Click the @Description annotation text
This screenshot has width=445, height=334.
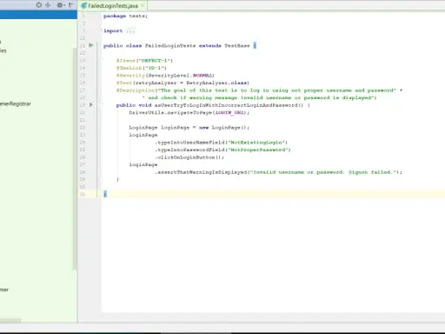pos(259,90)
